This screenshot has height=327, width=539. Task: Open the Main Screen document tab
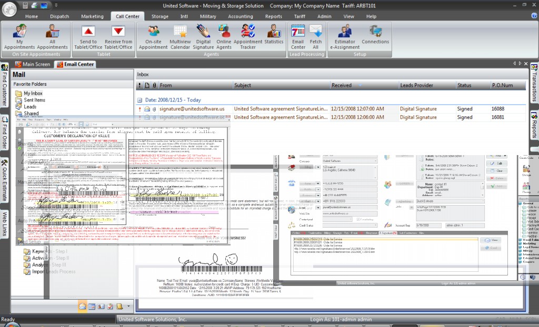point(33,64)
